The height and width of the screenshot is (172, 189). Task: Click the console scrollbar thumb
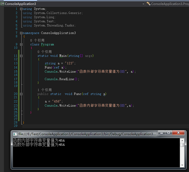point(182,145)
